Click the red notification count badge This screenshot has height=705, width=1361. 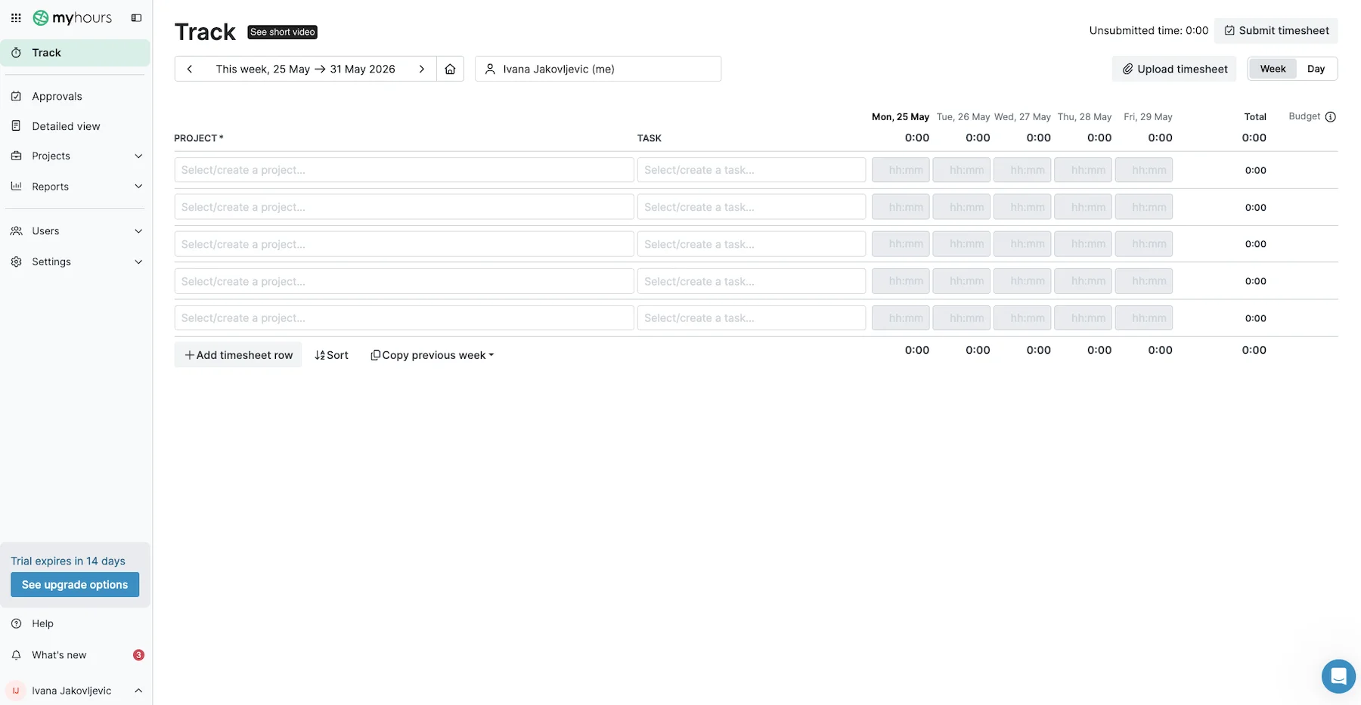138,655
